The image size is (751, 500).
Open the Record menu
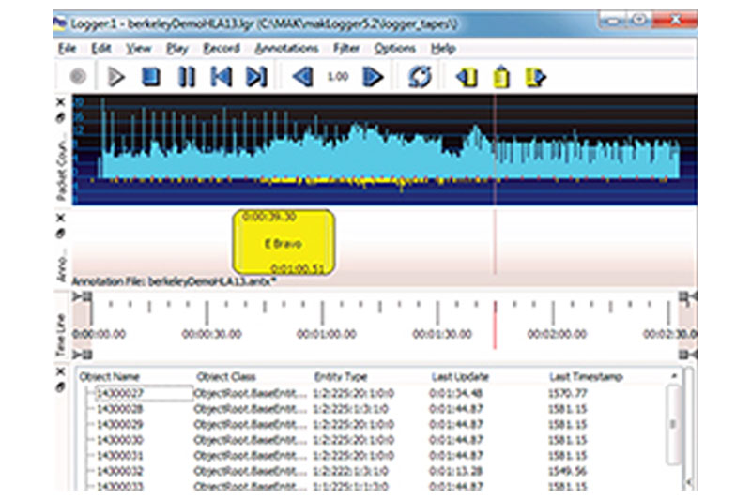coord(221,49)
